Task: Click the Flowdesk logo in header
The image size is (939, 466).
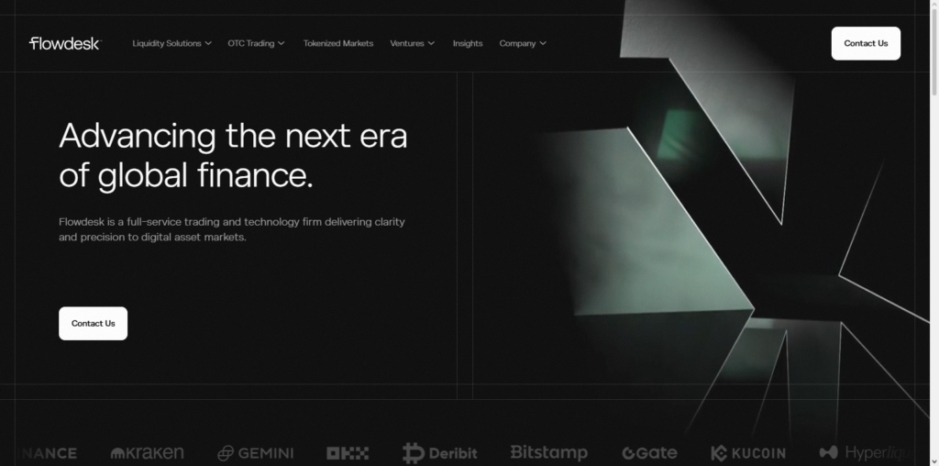Action: click(x=65, y=43)
